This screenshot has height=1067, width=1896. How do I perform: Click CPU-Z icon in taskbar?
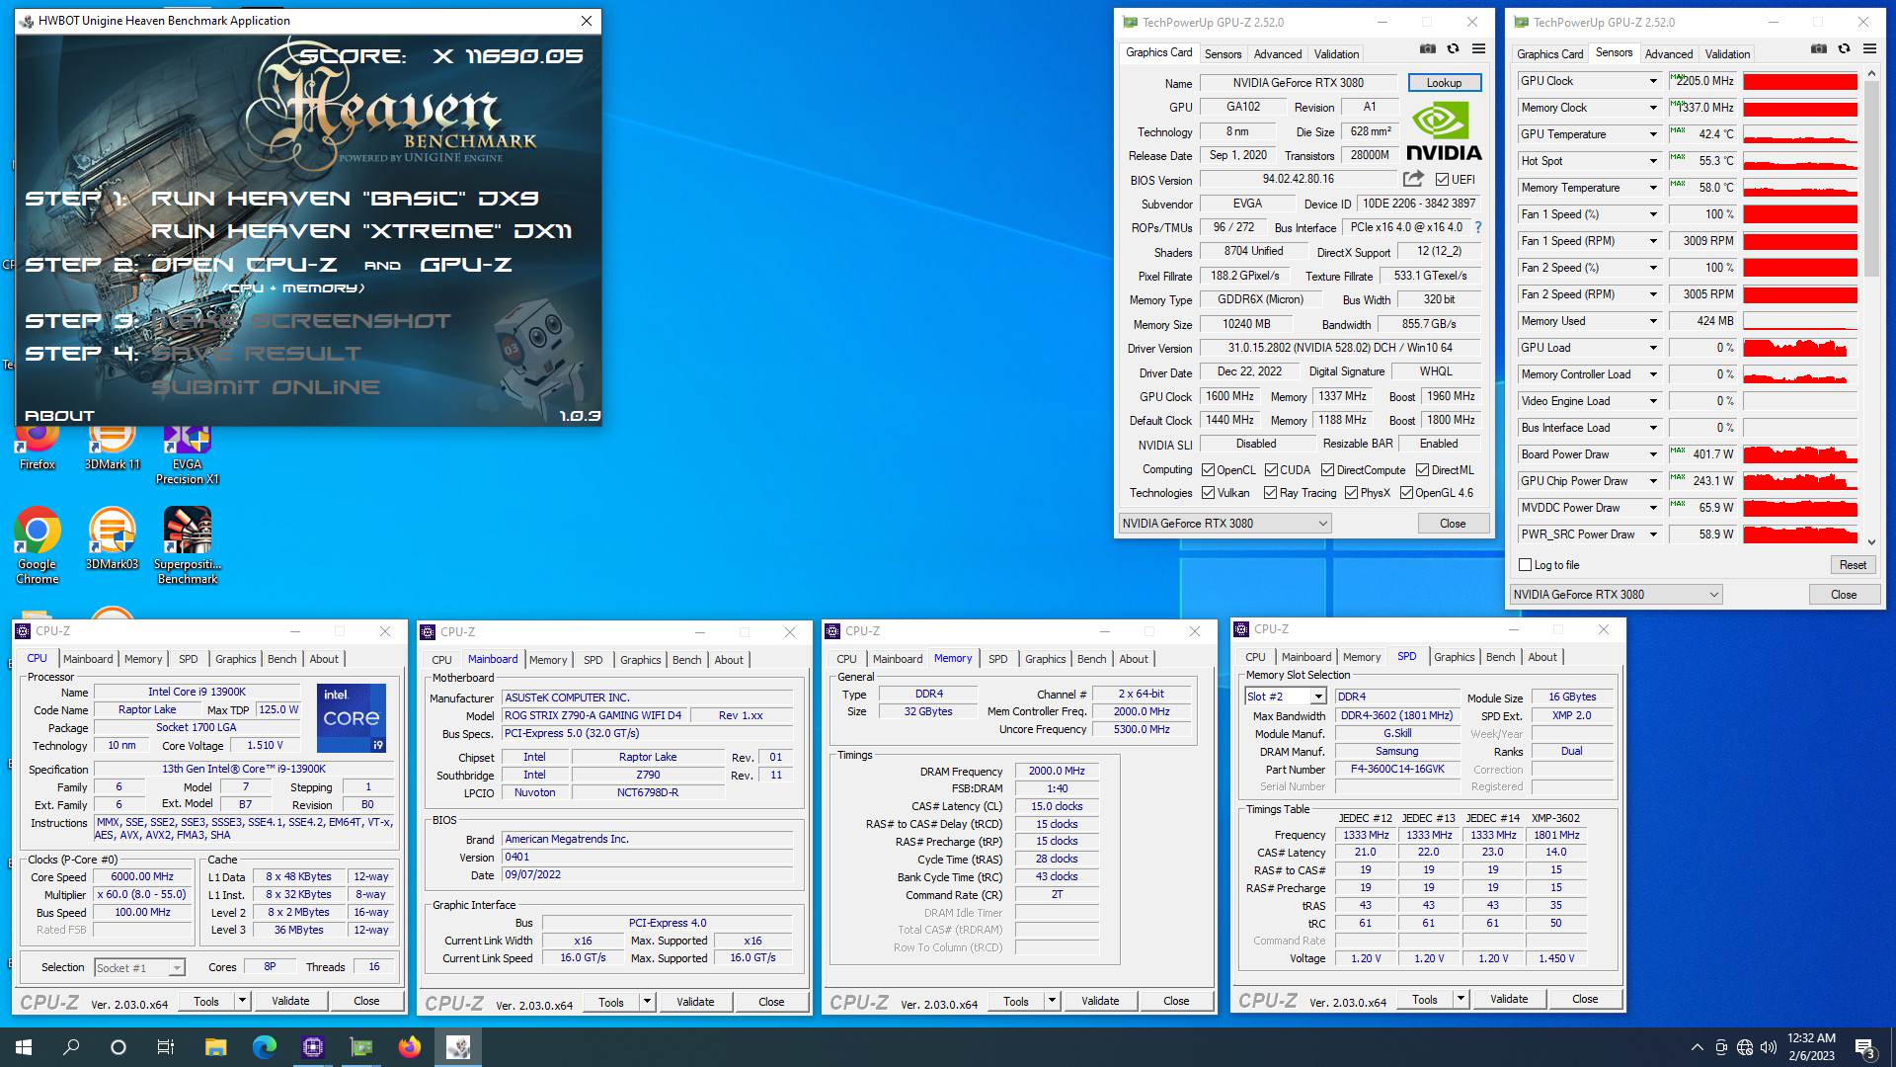pyautogui.click(x=313, y=1047)
